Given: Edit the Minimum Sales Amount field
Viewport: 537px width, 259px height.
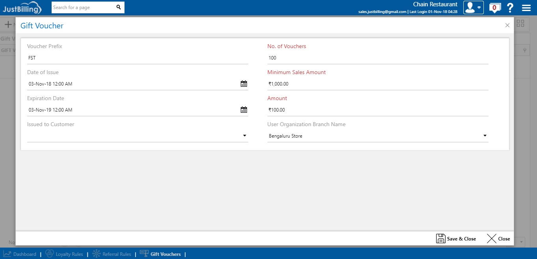Looking at the screenshot, I should pyautogui.click(x=378, y=84).
